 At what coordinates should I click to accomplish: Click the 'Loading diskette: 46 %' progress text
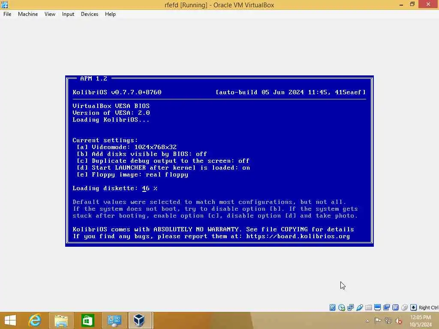pos(115,188)
